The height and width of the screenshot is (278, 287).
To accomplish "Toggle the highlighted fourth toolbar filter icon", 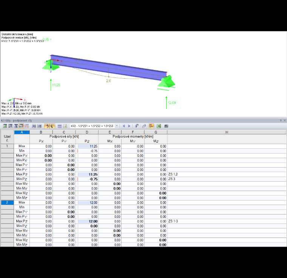I will tap(21, 126).
